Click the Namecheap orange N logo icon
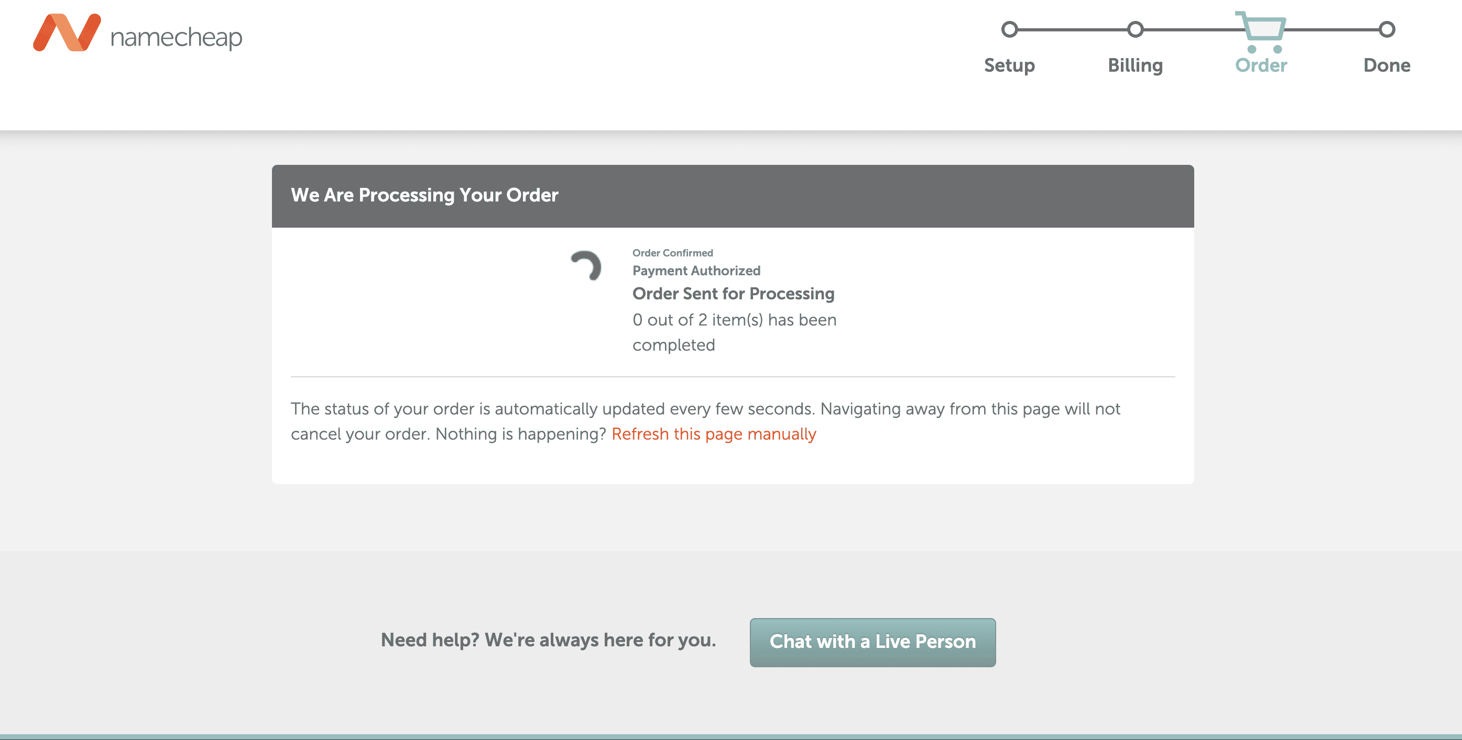Screen dimensions: 1462x740 (67, 32)
